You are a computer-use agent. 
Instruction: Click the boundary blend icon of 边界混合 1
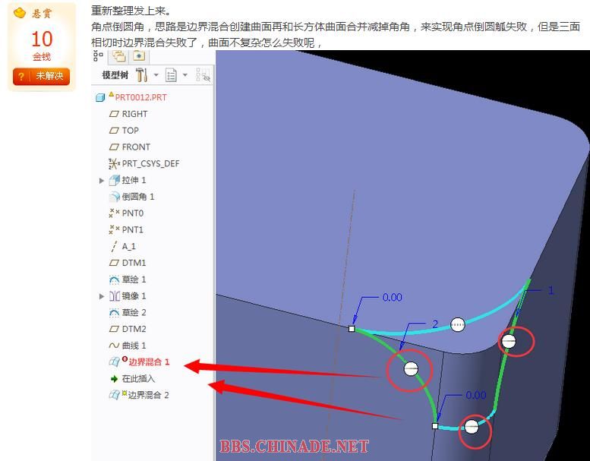[x=114, y=362]
